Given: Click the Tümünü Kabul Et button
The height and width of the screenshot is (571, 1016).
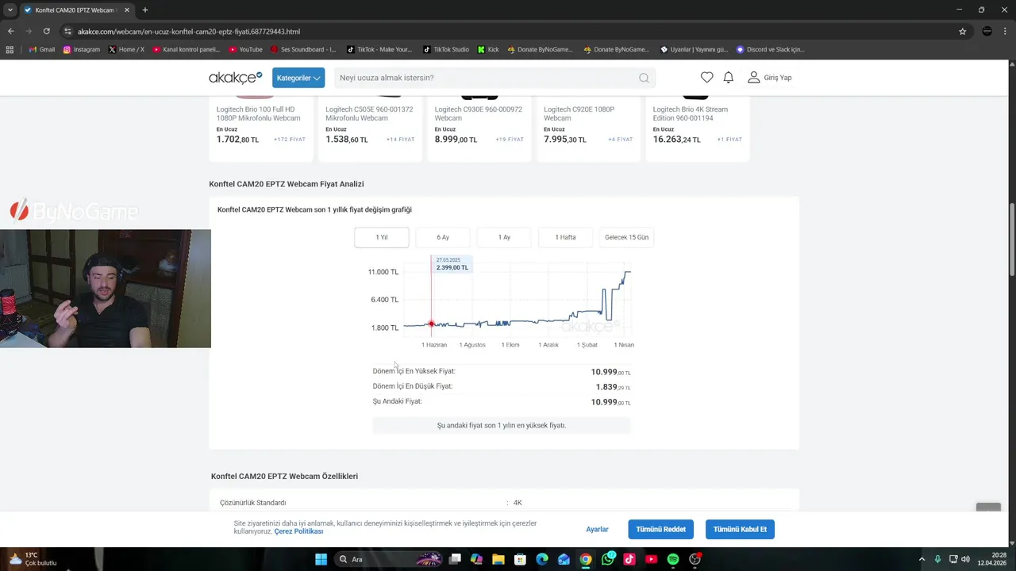Looking at the screenshot, I should (740, 529).
